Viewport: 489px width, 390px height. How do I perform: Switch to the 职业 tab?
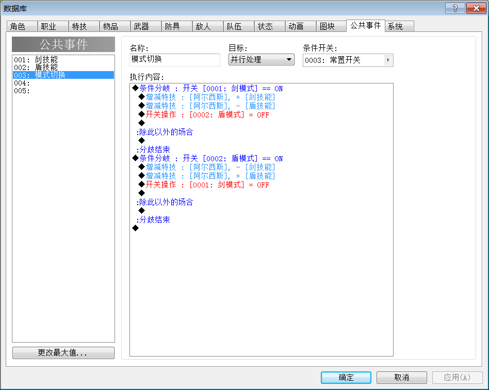pyautogui.click(x=53, y=26)
